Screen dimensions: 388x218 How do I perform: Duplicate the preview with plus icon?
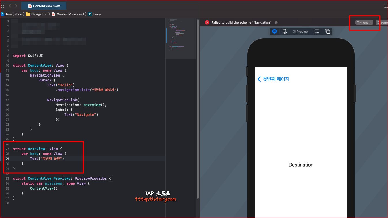[x=328, y=32]
